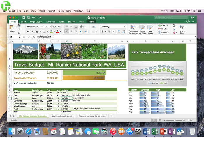Click the Paste icon in the ribbon
Viewport: 204px width, 146px height.
tap(12, 28)
